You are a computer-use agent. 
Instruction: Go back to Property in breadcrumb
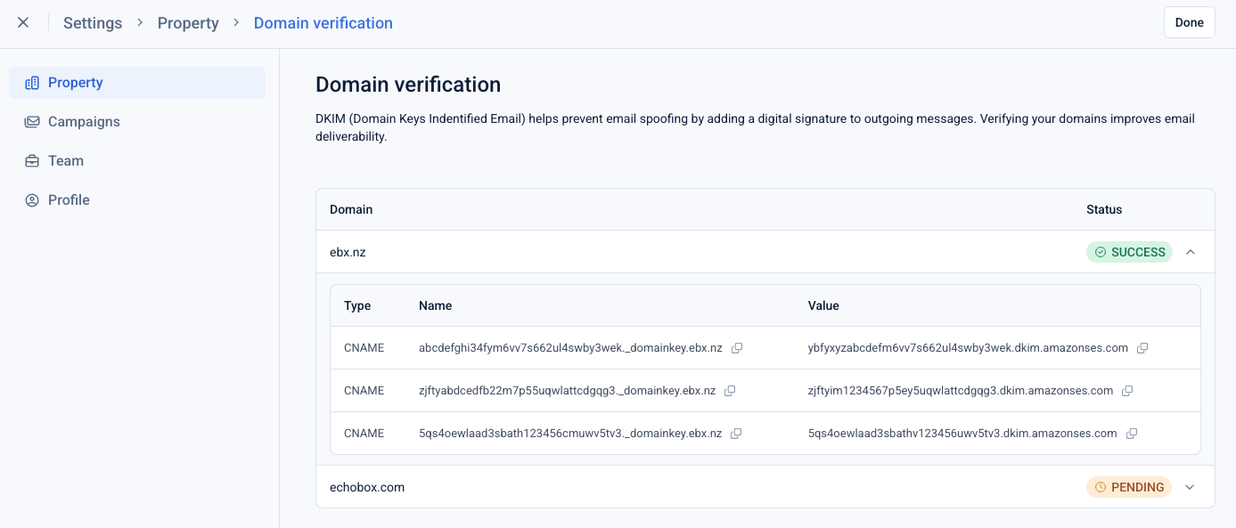tap(188, 23)
